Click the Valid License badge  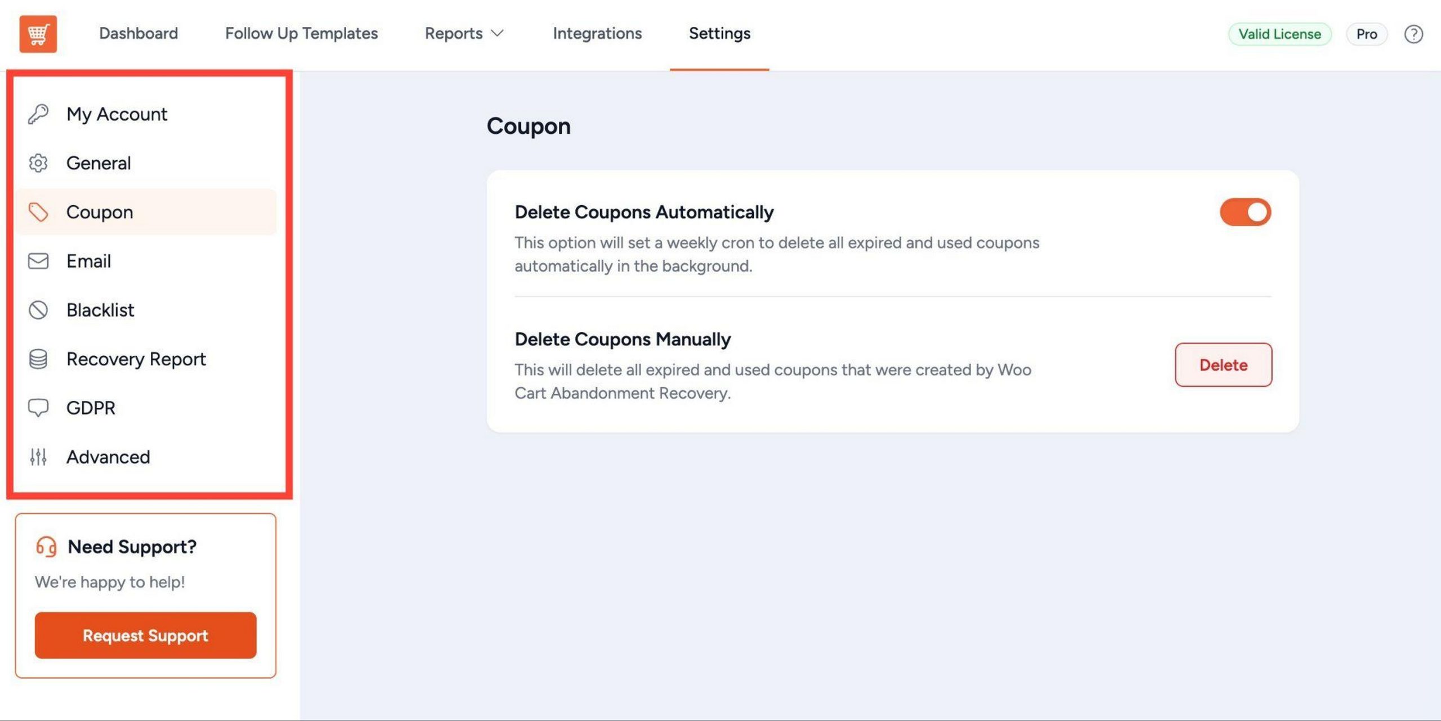pyautogui.click(x=1280, y=34)
